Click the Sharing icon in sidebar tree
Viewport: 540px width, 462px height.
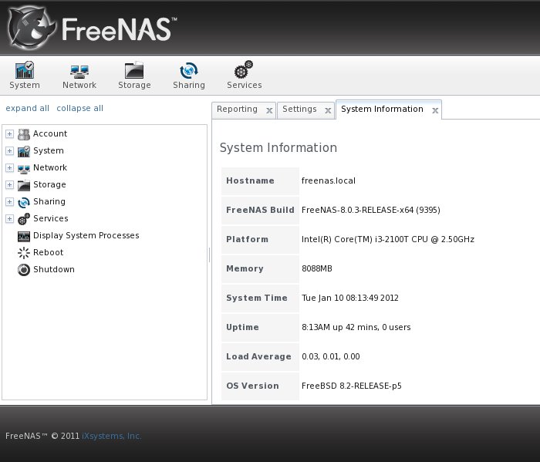click(24, 202)
